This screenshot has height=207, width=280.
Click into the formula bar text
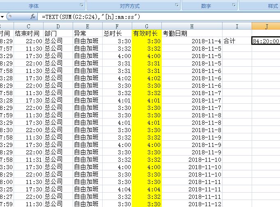(x=91, y=17)
